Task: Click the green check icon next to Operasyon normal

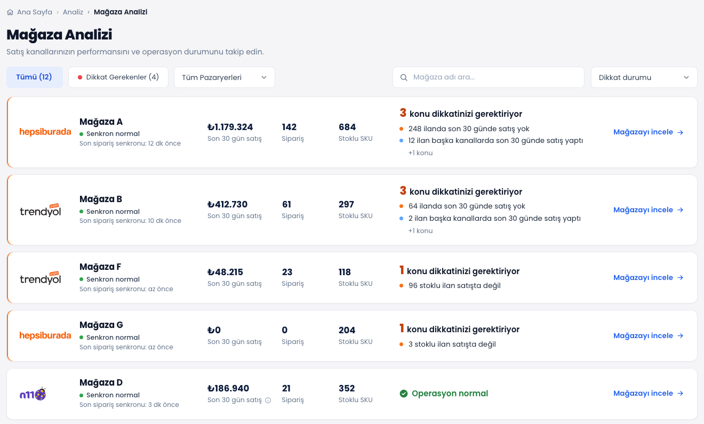Action: point(404,394)
